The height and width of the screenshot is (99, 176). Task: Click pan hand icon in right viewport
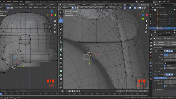[146, 25]
